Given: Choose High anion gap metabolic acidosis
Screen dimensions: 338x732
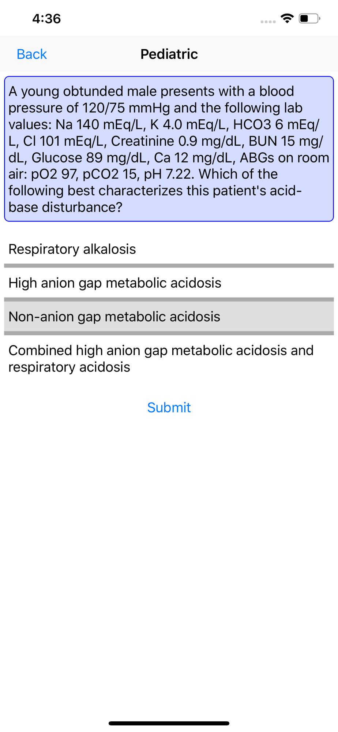Looking at the screenshot, I should (x=169, y=283).
